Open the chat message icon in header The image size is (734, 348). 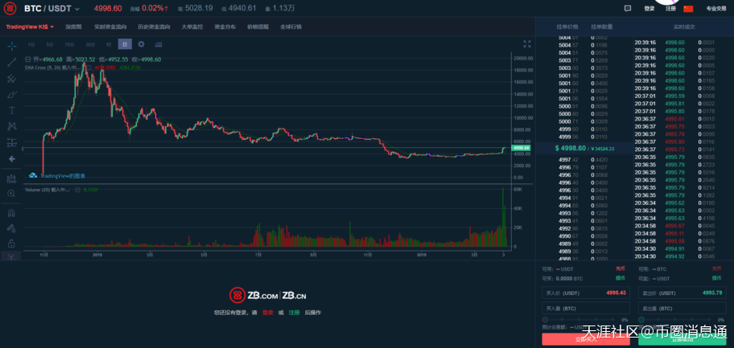[x=628, y=8]
